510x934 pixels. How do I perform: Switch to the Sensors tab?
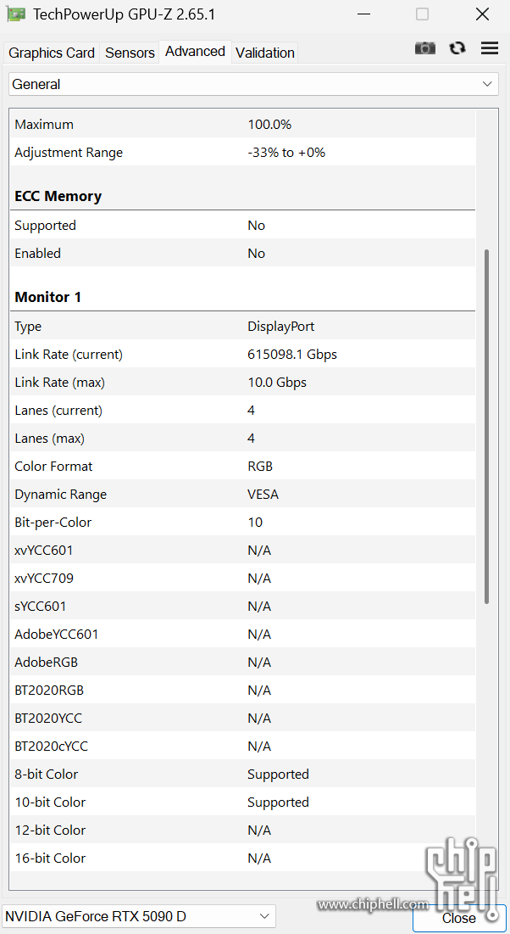point(130,53)
